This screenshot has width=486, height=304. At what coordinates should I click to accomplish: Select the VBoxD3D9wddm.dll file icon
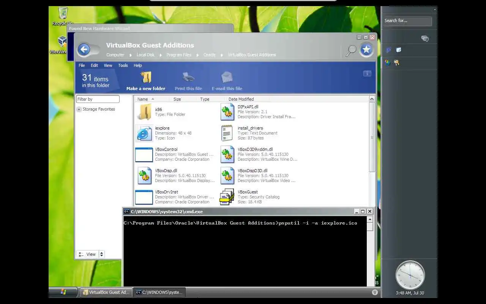click(x=227, y=154)
